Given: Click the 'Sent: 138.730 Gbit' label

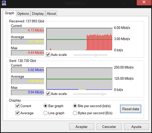Looking at the screenshot, I should click(x=23, y=61).
